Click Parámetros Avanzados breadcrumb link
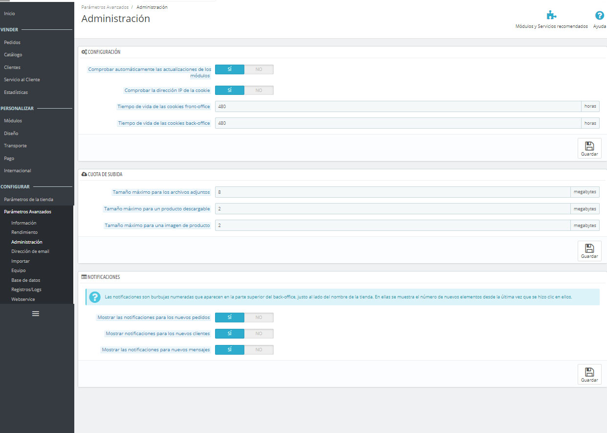The width and height of the screenshot is (607, 433). 105,7
